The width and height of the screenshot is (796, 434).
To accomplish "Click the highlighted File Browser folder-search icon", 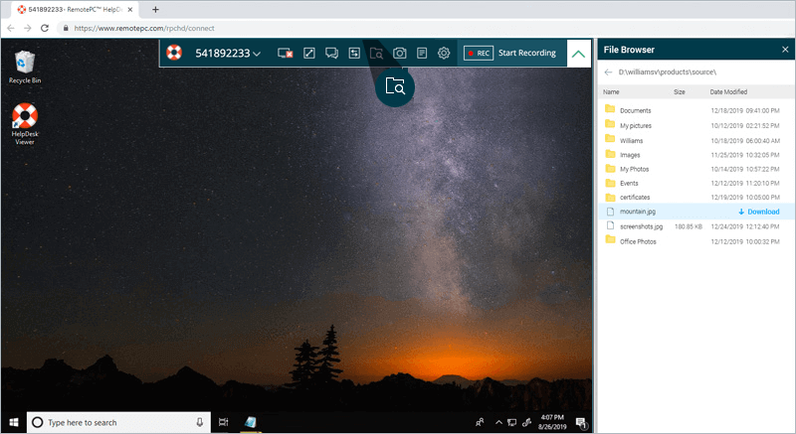I will click(395, 86).
